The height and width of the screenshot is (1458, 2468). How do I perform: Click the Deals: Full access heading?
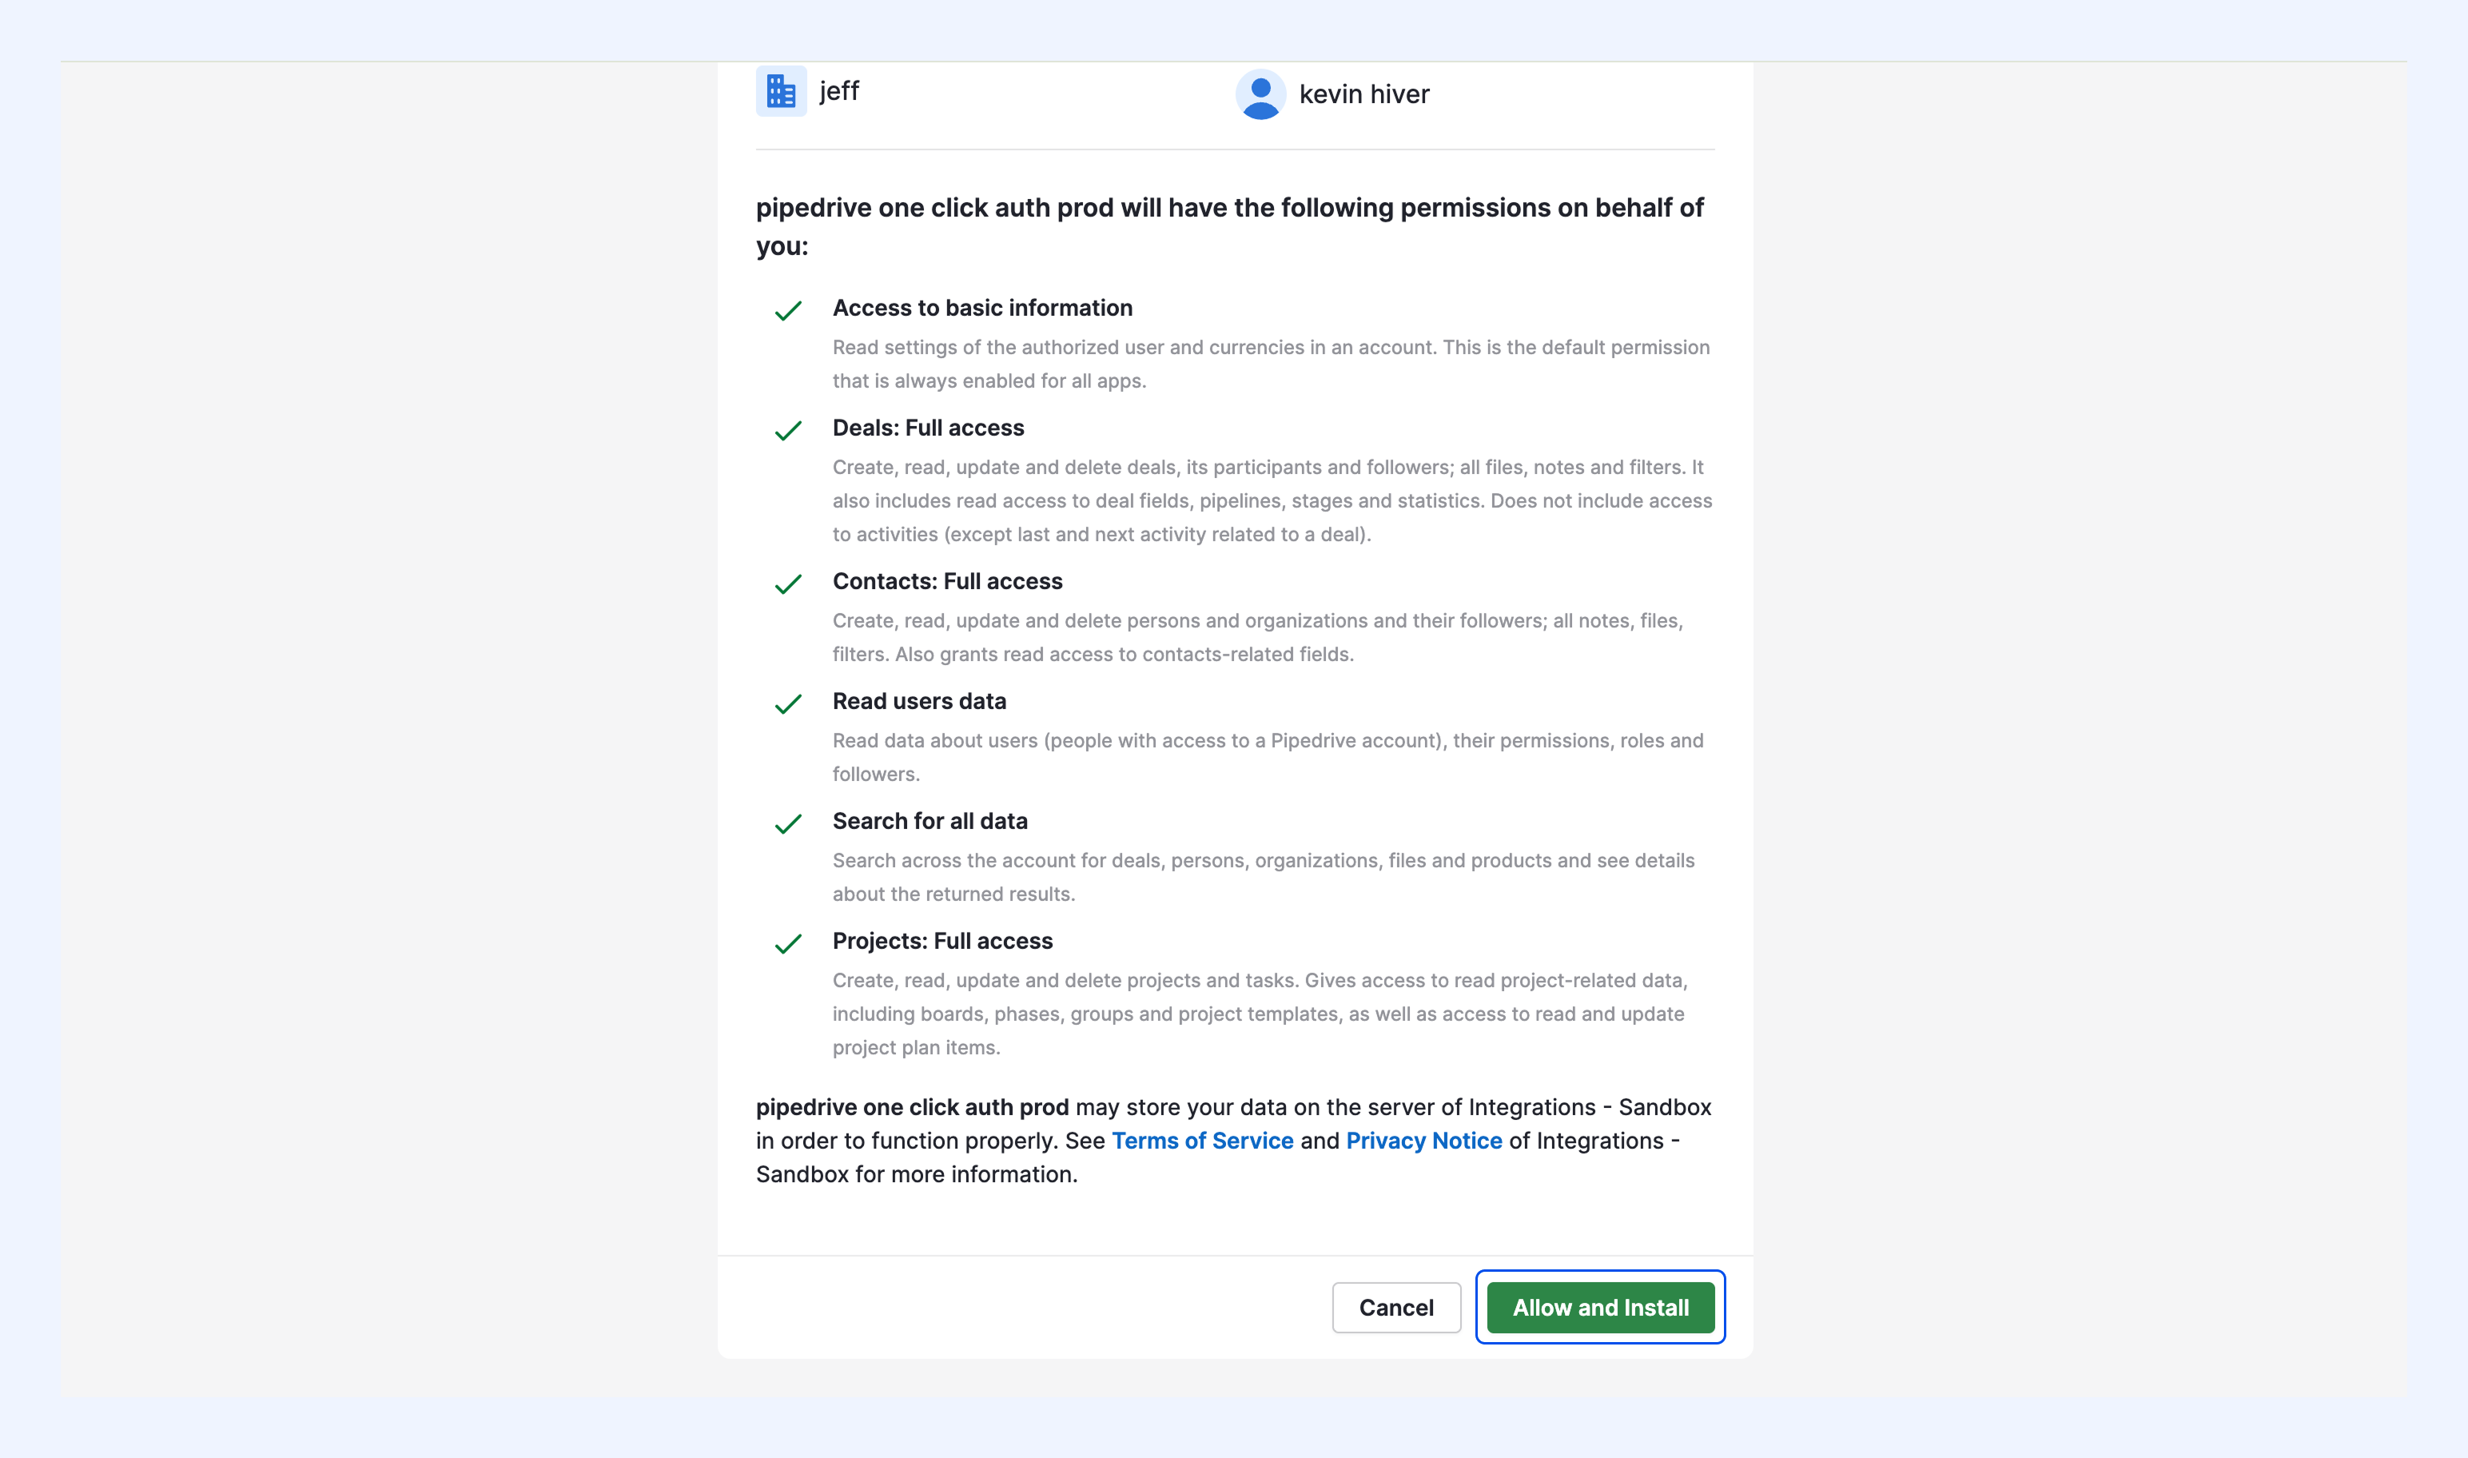click(x=928, y=428)
